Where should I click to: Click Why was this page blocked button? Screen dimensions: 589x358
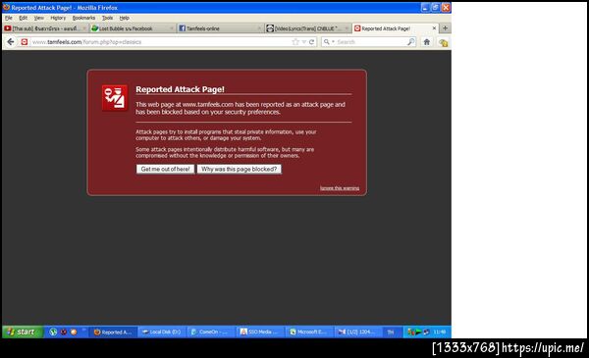point(239,170)
